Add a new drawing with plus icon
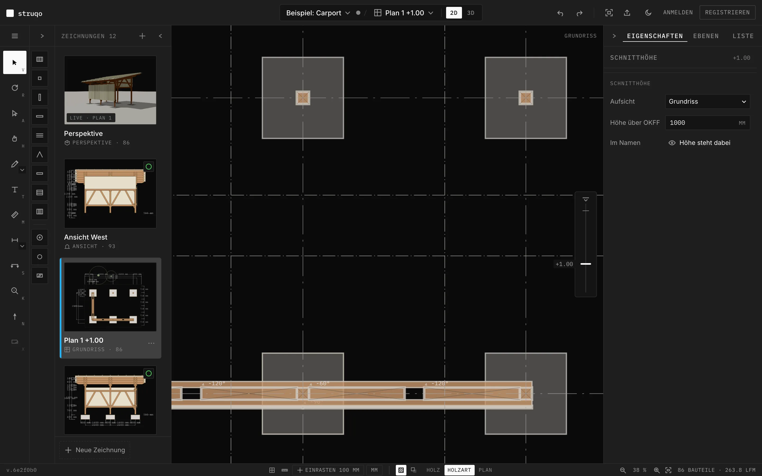Viewport: 762px width, 476px height. [142, 36]
